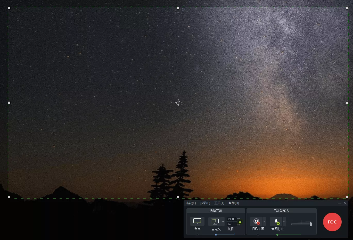The width and height of the screenshot is (353, 240).
Task: Click the top-left selection resize handle
Action: point(9,8)
